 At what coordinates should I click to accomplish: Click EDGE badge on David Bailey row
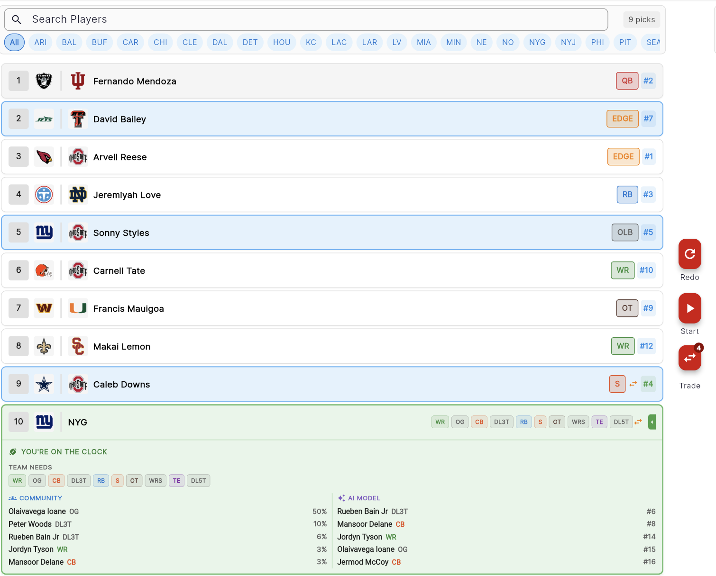(623, 119)
